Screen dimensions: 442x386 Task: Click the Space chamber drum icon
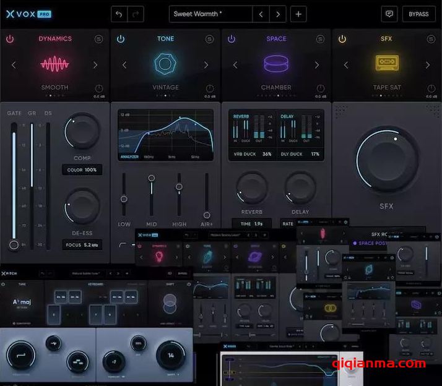point(276,64)
